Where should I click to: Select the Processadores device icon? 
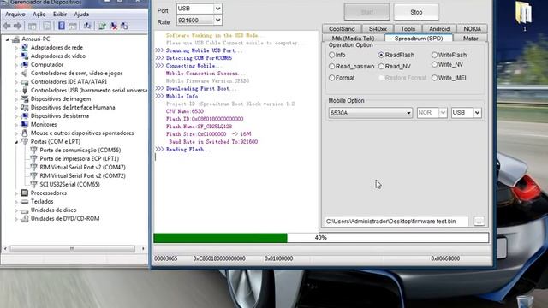(25, 192)
